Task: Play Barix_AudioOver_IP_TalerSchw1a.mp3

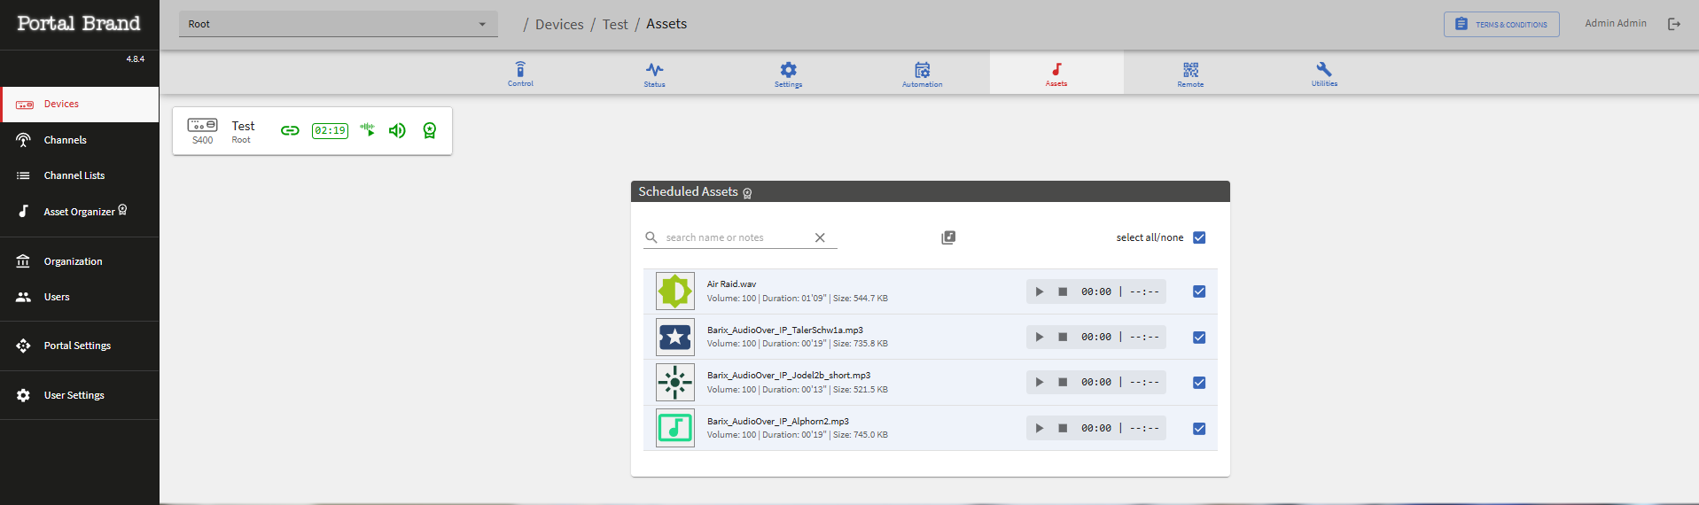Action: pyautogui.click(x=1040, y=337)
